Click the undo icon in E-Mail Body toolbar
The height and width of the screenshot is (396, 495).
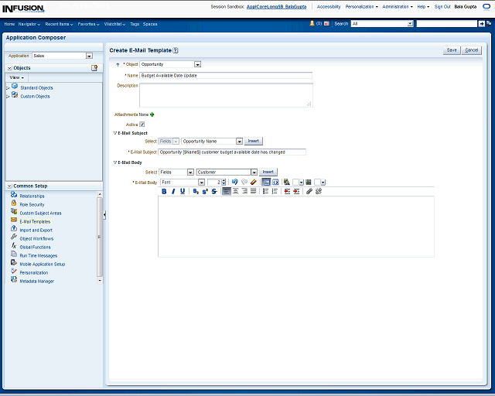[234, 182]
